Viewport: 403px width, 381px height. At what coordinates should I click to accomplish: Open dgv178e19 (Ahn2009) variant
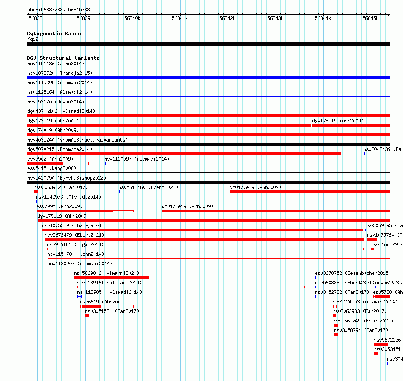pos(338,121)
